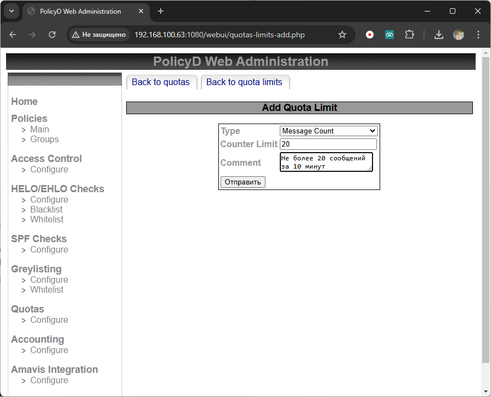Open Access Control heading link

[46, 159]
